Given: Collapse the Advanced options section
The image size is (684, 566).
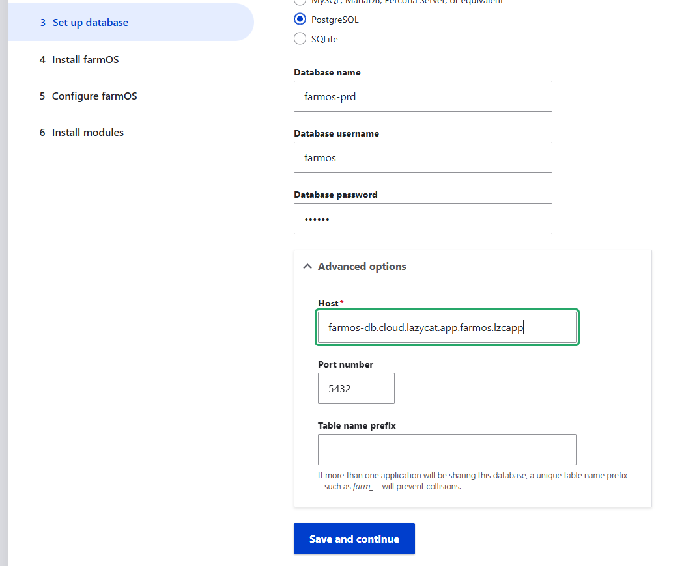Looking at the screenshot, I should 362,266.
